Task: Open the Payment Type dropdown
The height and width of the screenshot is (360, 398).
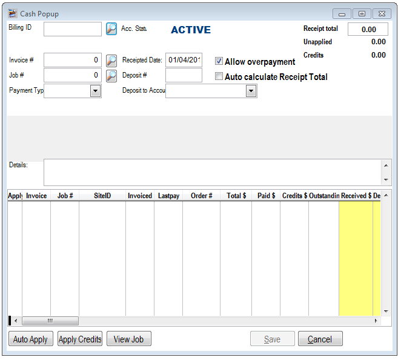Action: pyautogui.click(x=95, y=91)
